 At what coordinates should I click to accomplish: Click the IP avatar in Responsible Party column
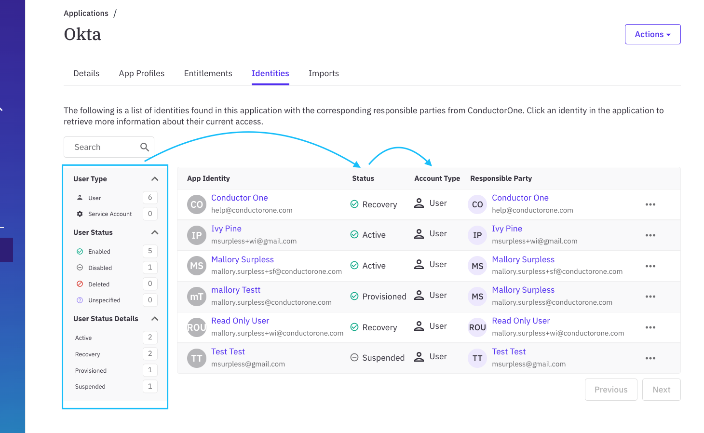coord(477,235)
